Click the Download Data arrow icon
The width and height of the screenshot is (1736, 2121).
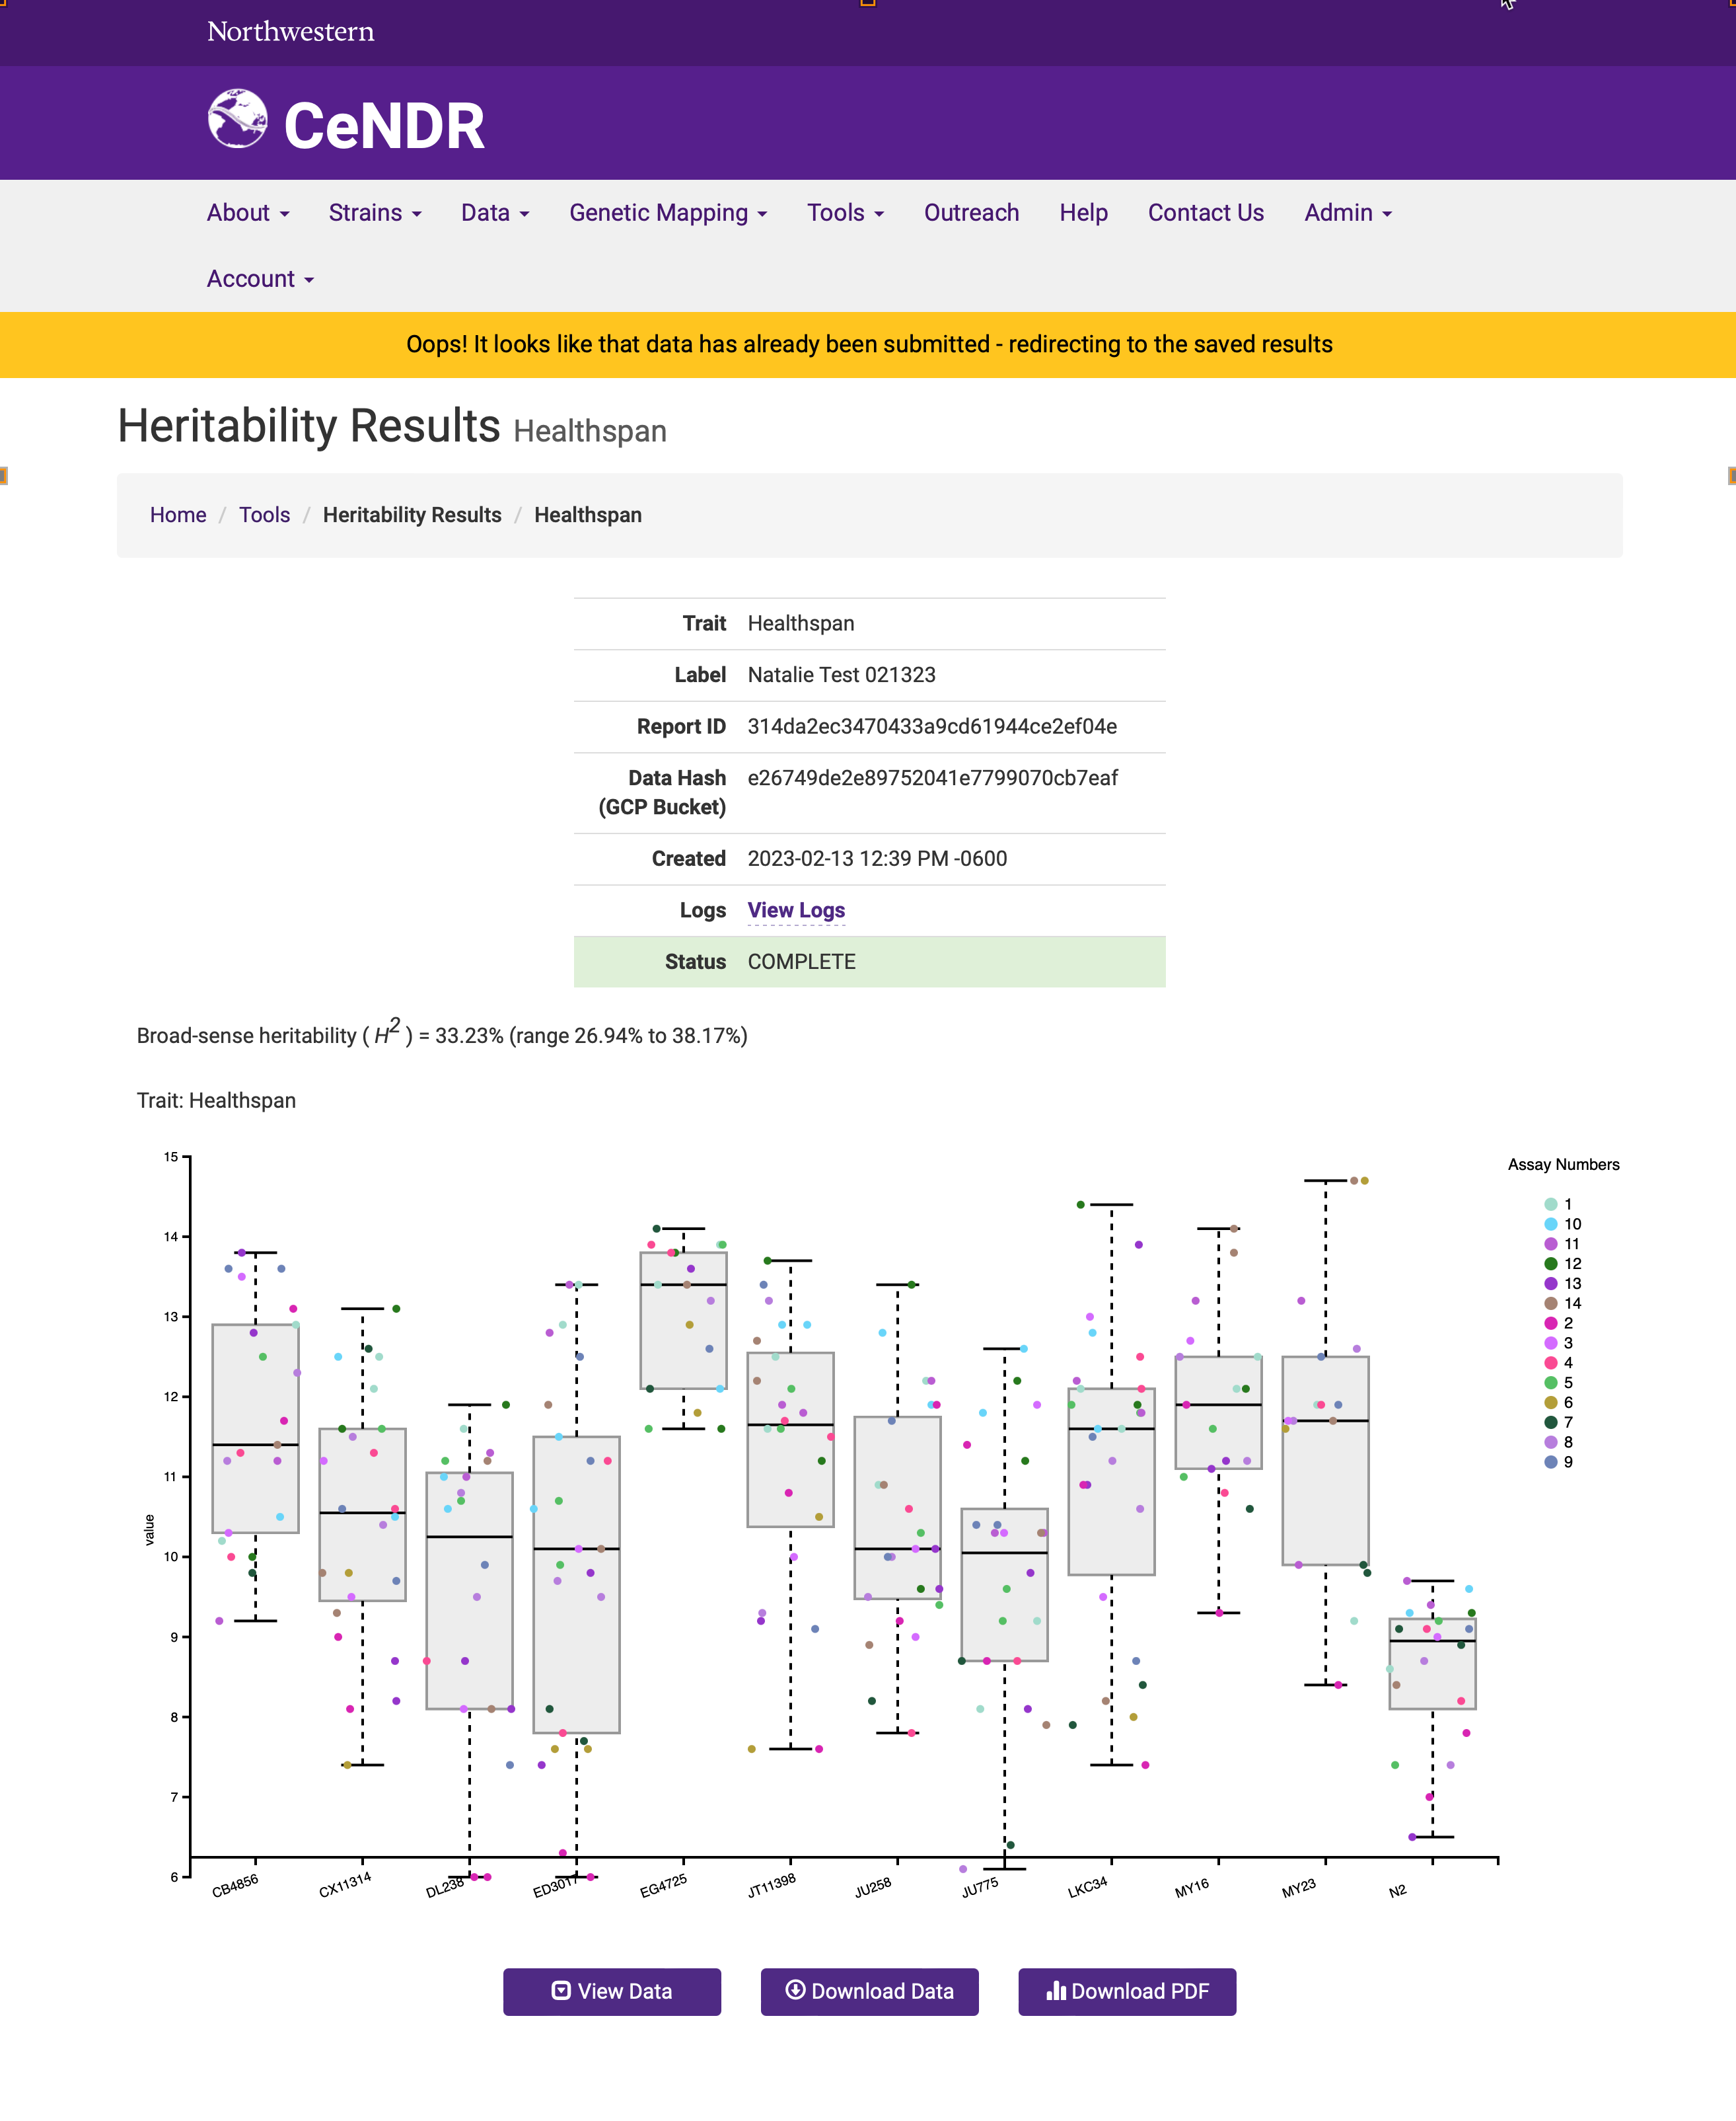(795, 1989)
